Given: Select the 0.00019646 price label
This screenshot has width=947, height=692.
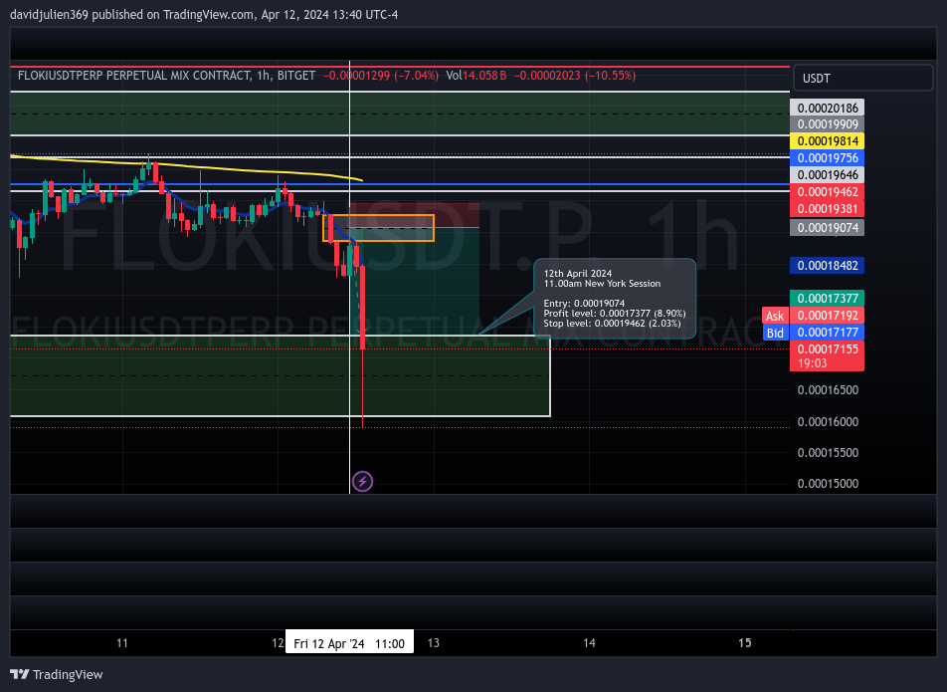Looking at the screenshot, I should click(x=827, y=175).
